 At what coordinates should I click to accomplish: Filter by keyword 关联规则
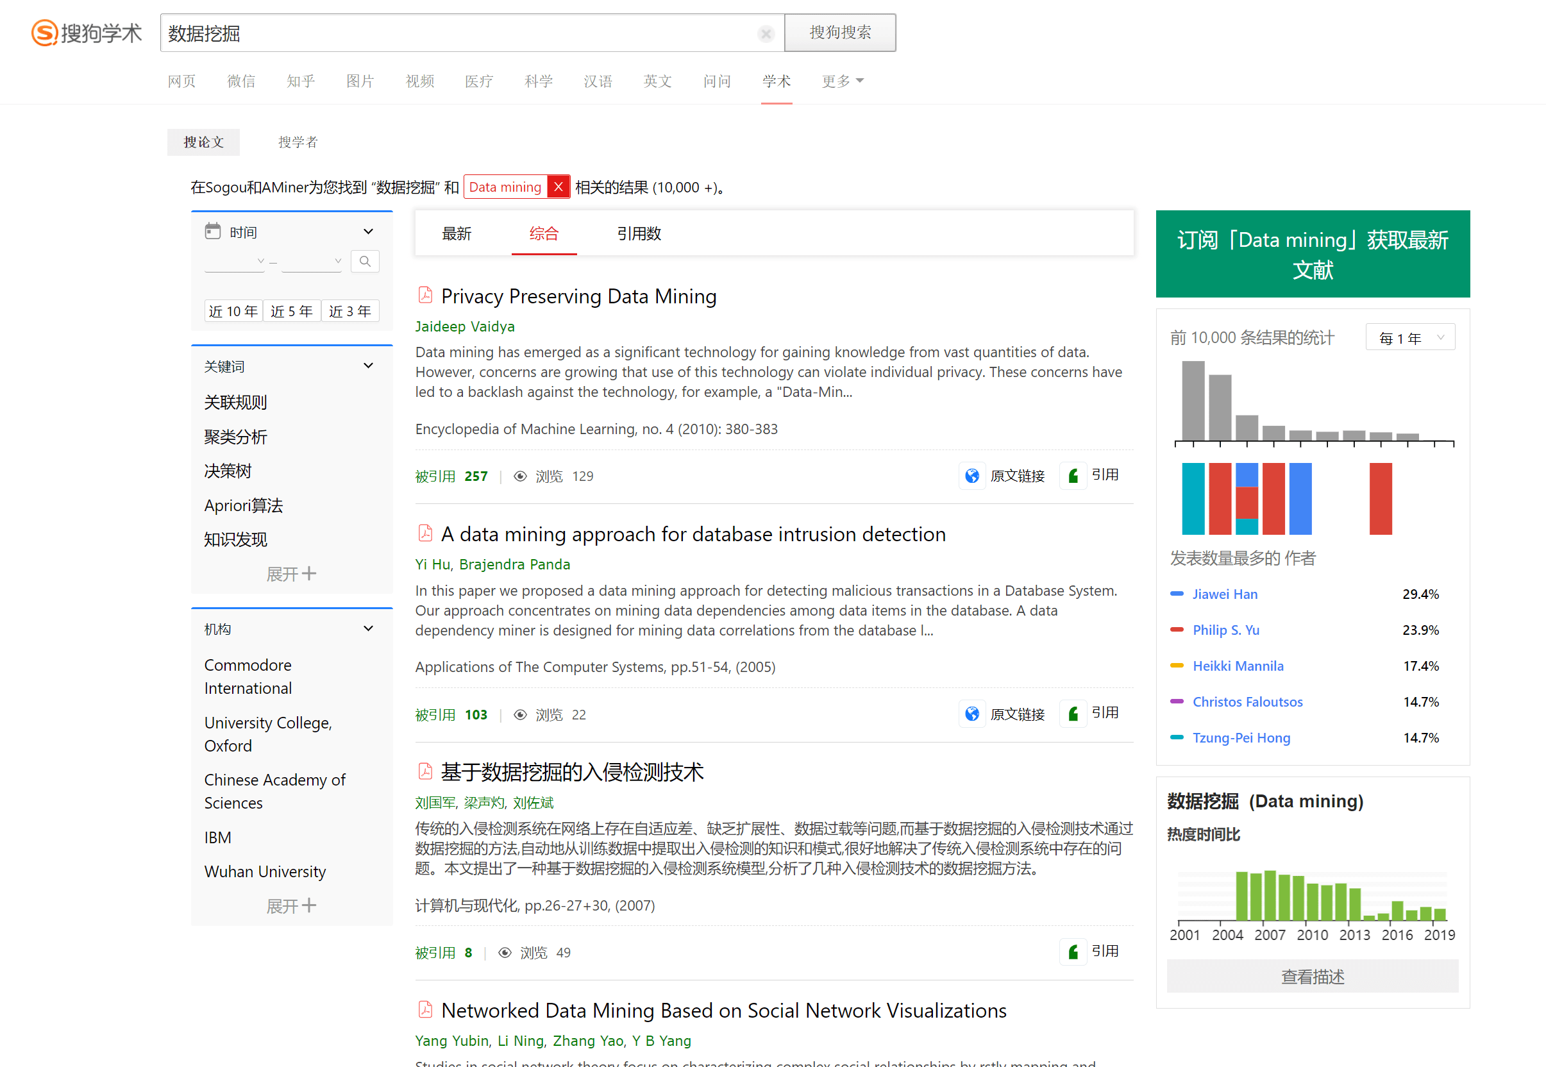[x=235, y=402]
